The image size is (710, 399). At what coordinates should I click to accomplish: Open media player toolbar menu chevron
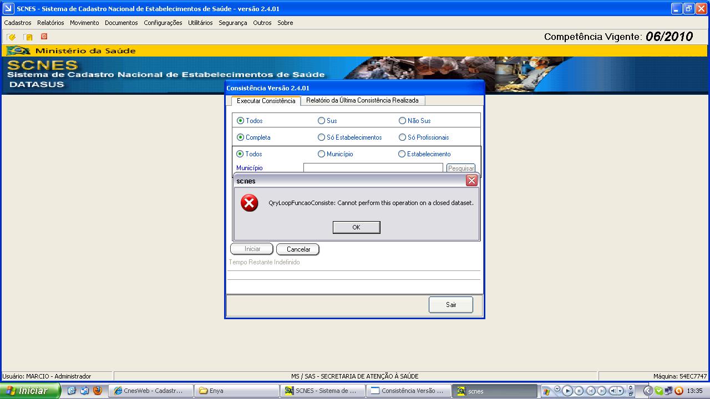coord(557,388)
